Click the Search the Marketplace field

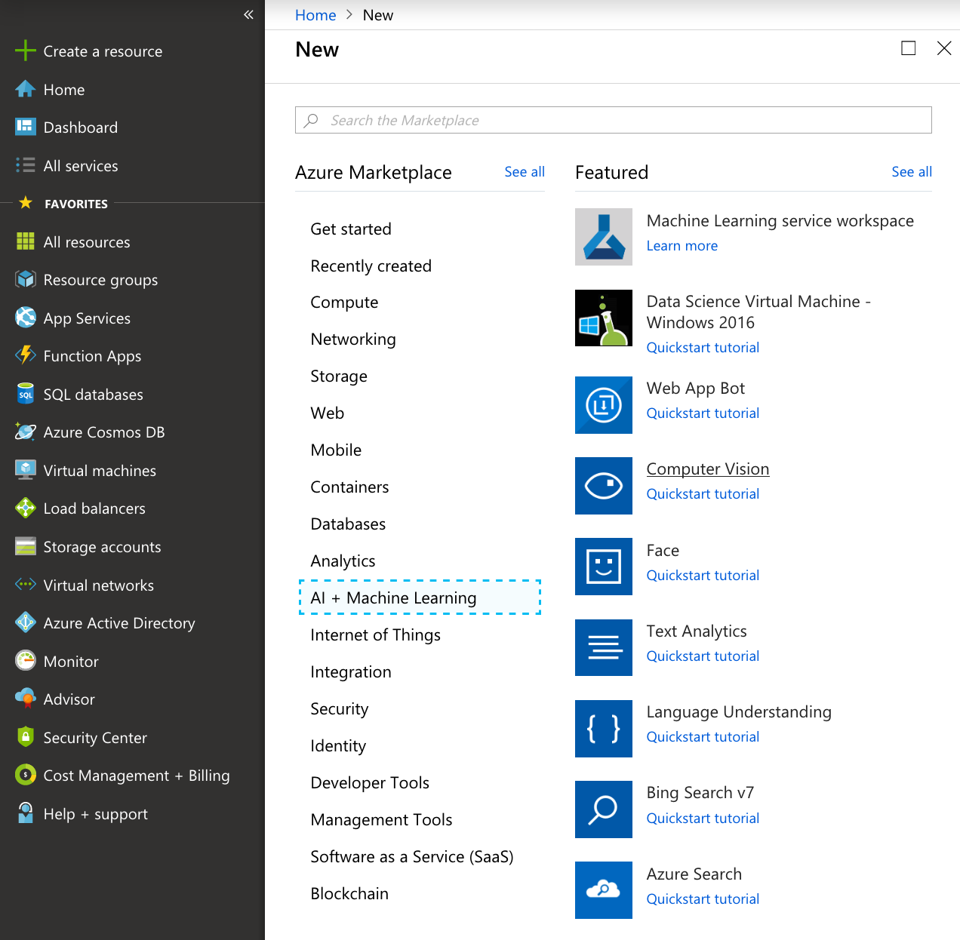(x=613, y=120)
